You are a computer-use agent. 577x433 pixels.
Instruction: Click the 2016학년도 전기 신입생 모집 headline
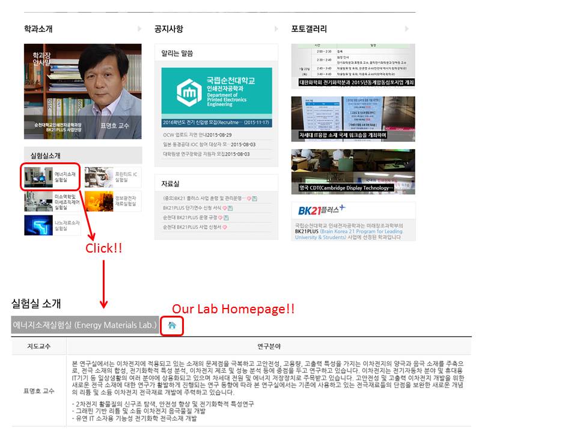tap(215, 123)
